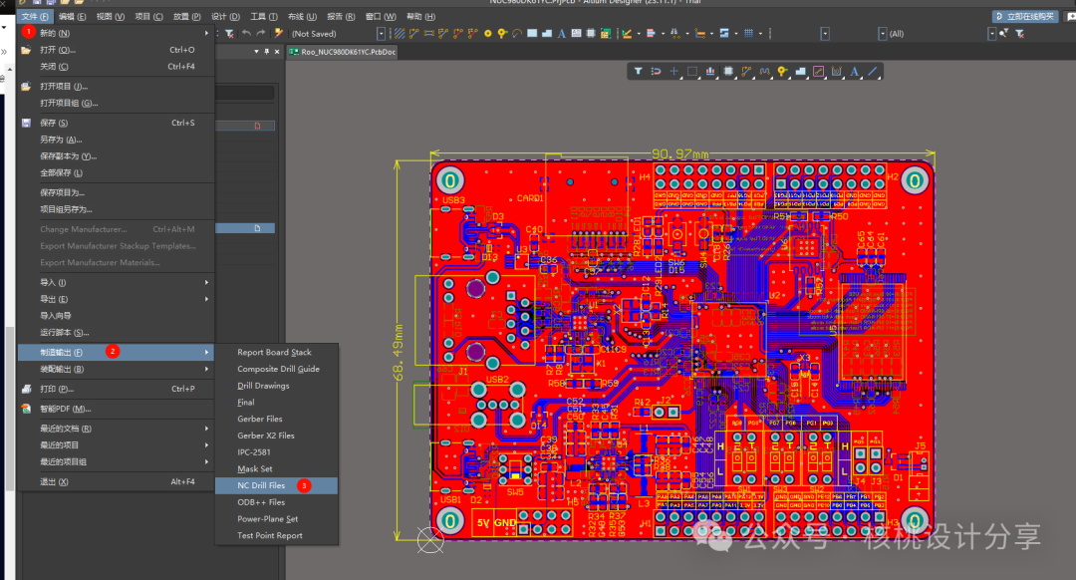Select length tuning icon in Active Bar

click(764, 71)
